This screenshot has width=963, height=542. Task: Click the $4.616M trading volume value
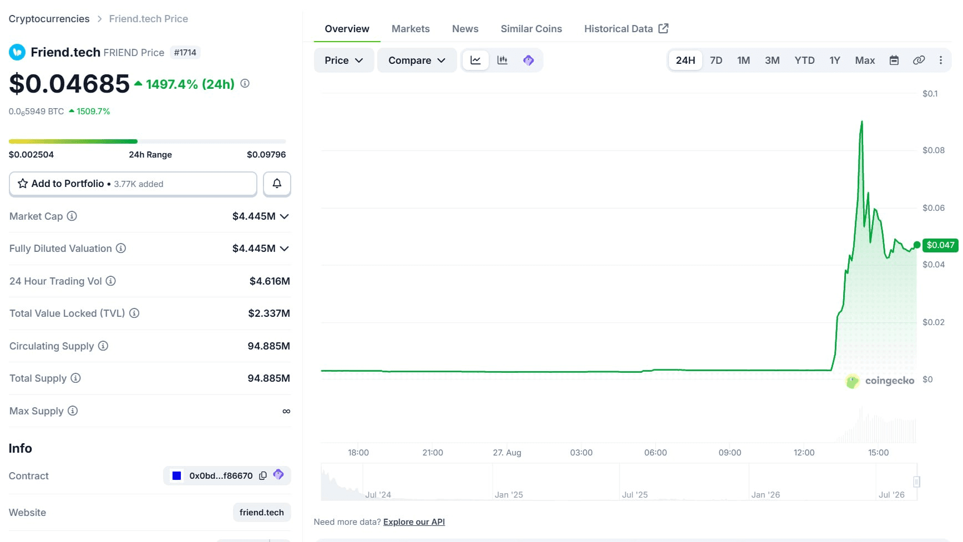(270, 281)
